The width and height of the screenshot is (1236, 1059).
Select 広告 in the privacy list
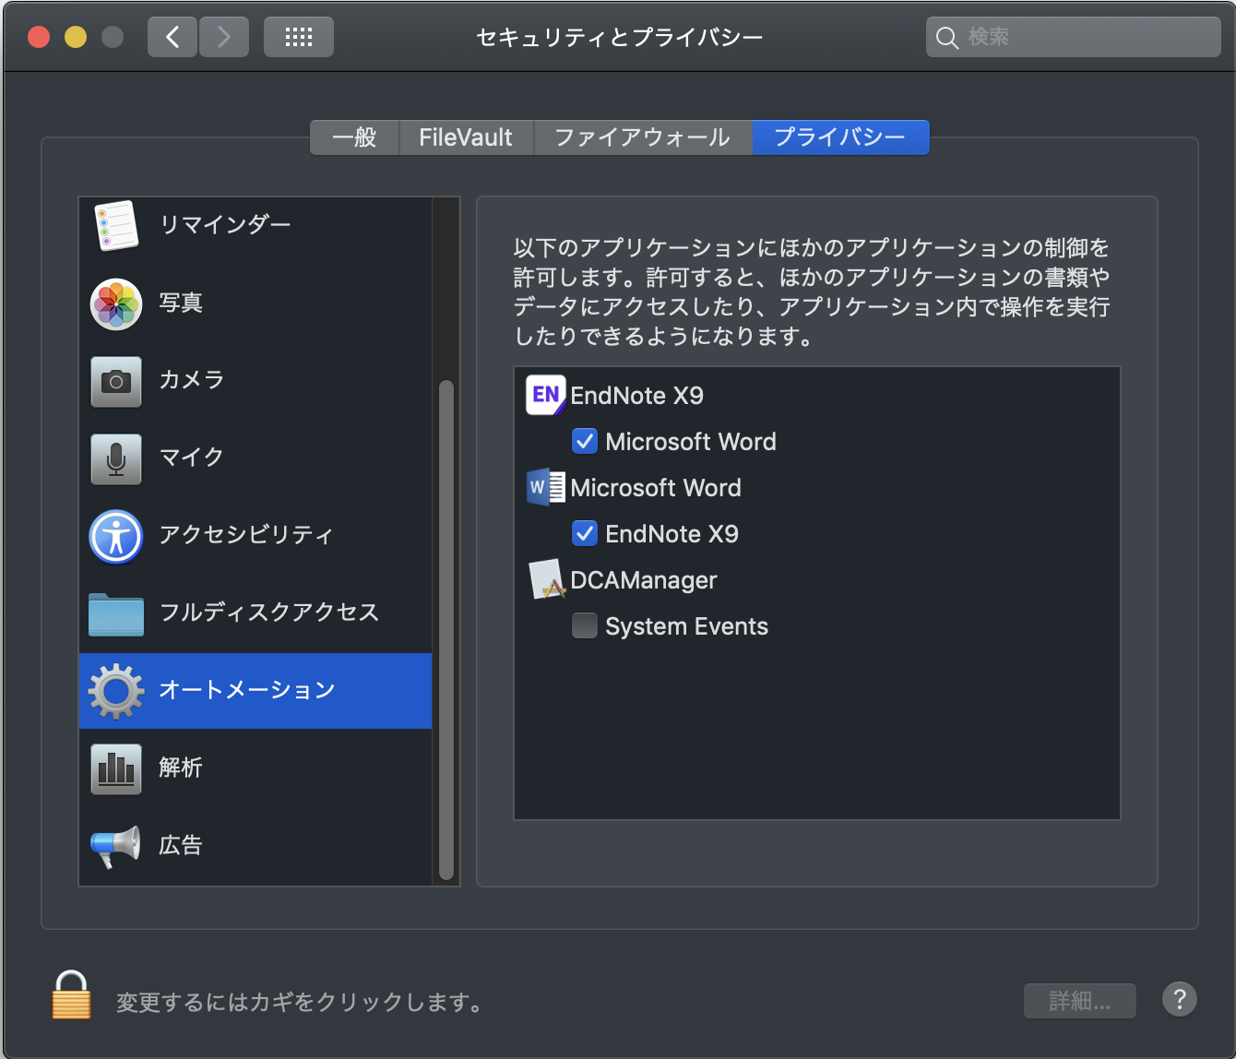[256, 846]
